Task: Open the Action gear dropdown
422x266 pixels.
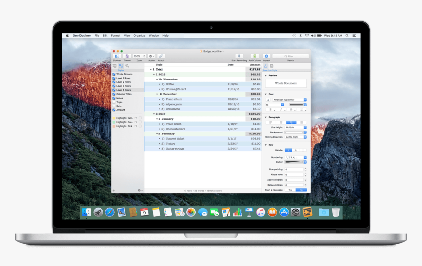Action: click(x=152, y=56)
